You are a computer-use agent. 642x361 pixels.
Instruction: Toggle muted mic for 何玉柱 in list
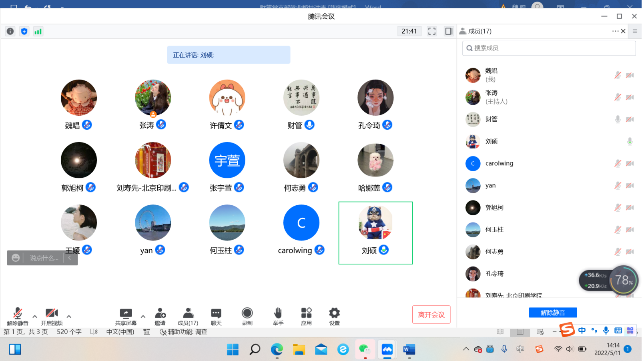click(618, 229)
